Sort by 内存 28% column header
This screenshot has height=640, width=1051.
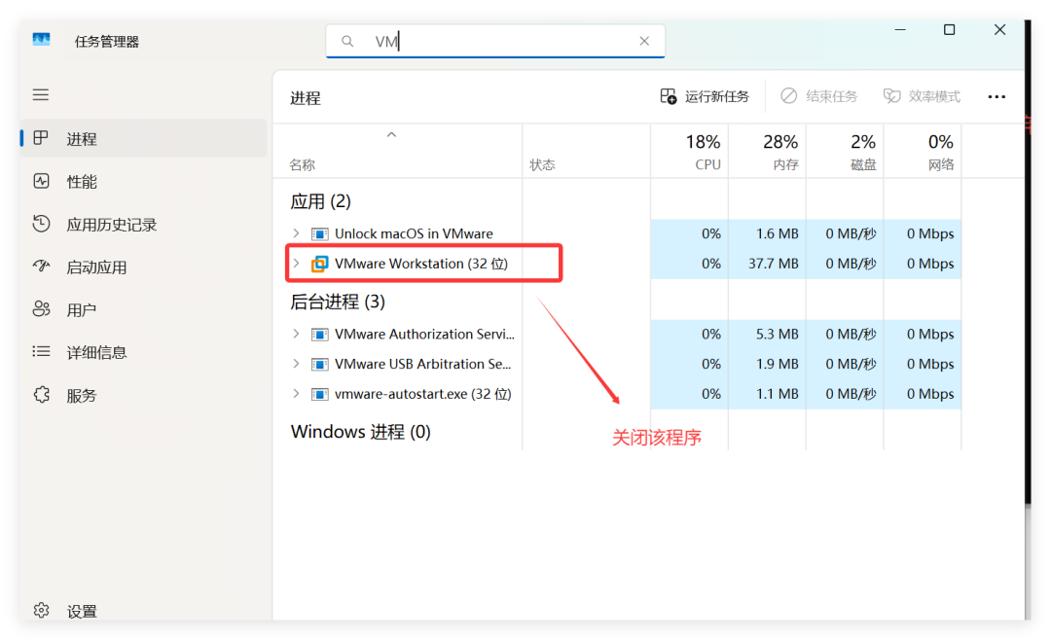point(768,152)
